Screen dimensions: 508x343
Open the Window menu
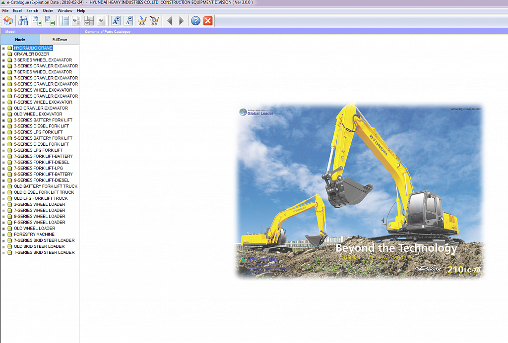click(x=65, y=11)
